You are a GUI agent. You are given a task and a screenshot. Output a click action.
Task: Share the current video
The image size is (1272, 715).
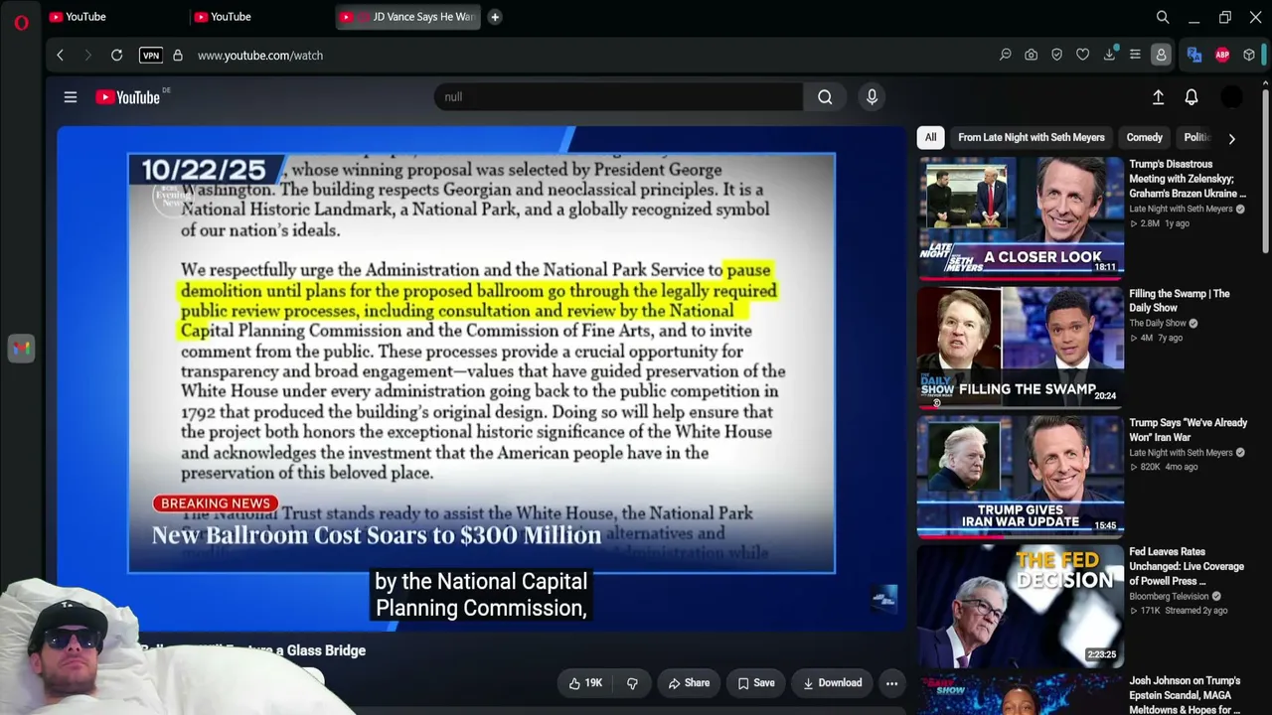point(689,683)
